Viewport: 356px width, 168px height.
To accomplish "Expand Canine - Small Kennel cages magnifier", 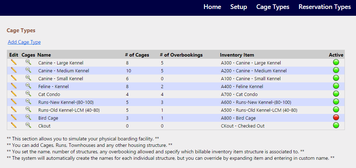I will [x=28, y=78].
